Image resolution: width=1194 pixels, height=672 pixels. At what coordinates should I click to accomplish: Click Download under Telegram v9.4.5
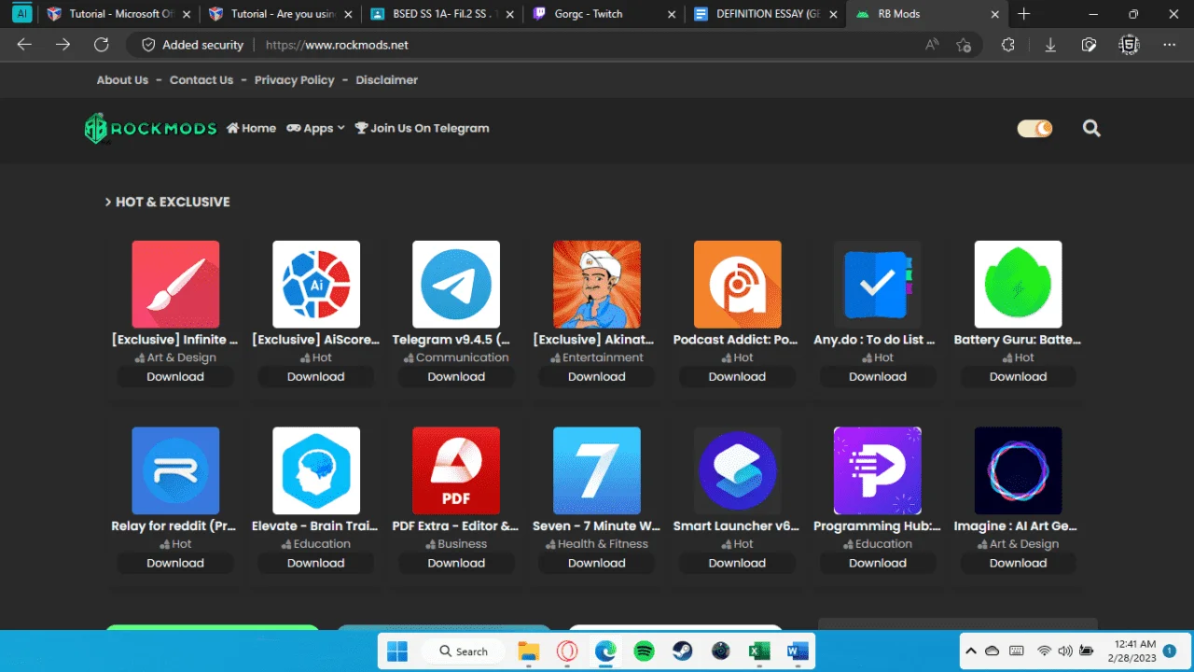[456, 377]
